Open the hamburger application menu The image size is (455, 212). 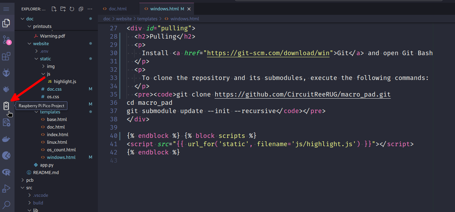tap(6, 9)
